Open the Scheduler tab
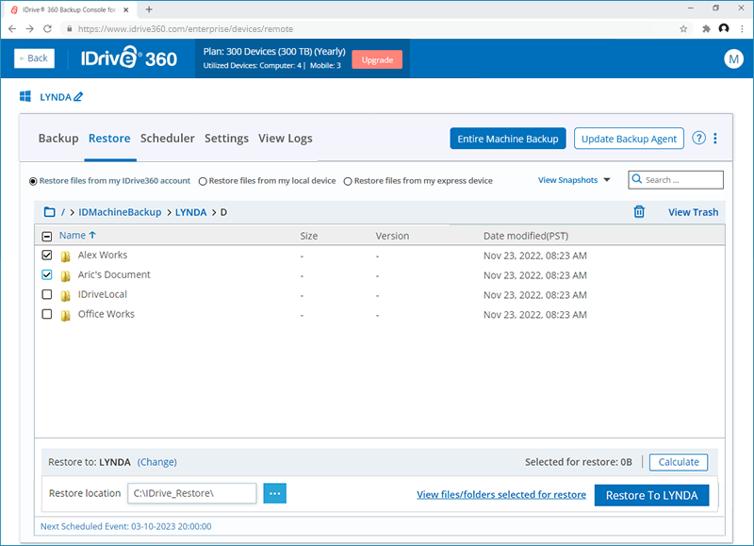This screenshot has width=754, height=546. [168, 139]
